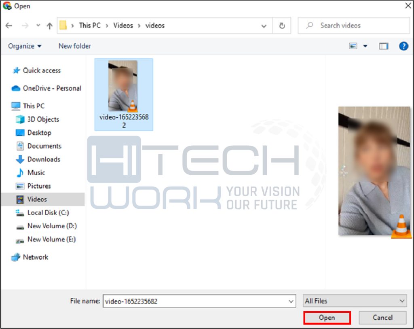This screenshot has width=414, height=329.
Task: Open Network in the sidebar
Action: [30, 257]
